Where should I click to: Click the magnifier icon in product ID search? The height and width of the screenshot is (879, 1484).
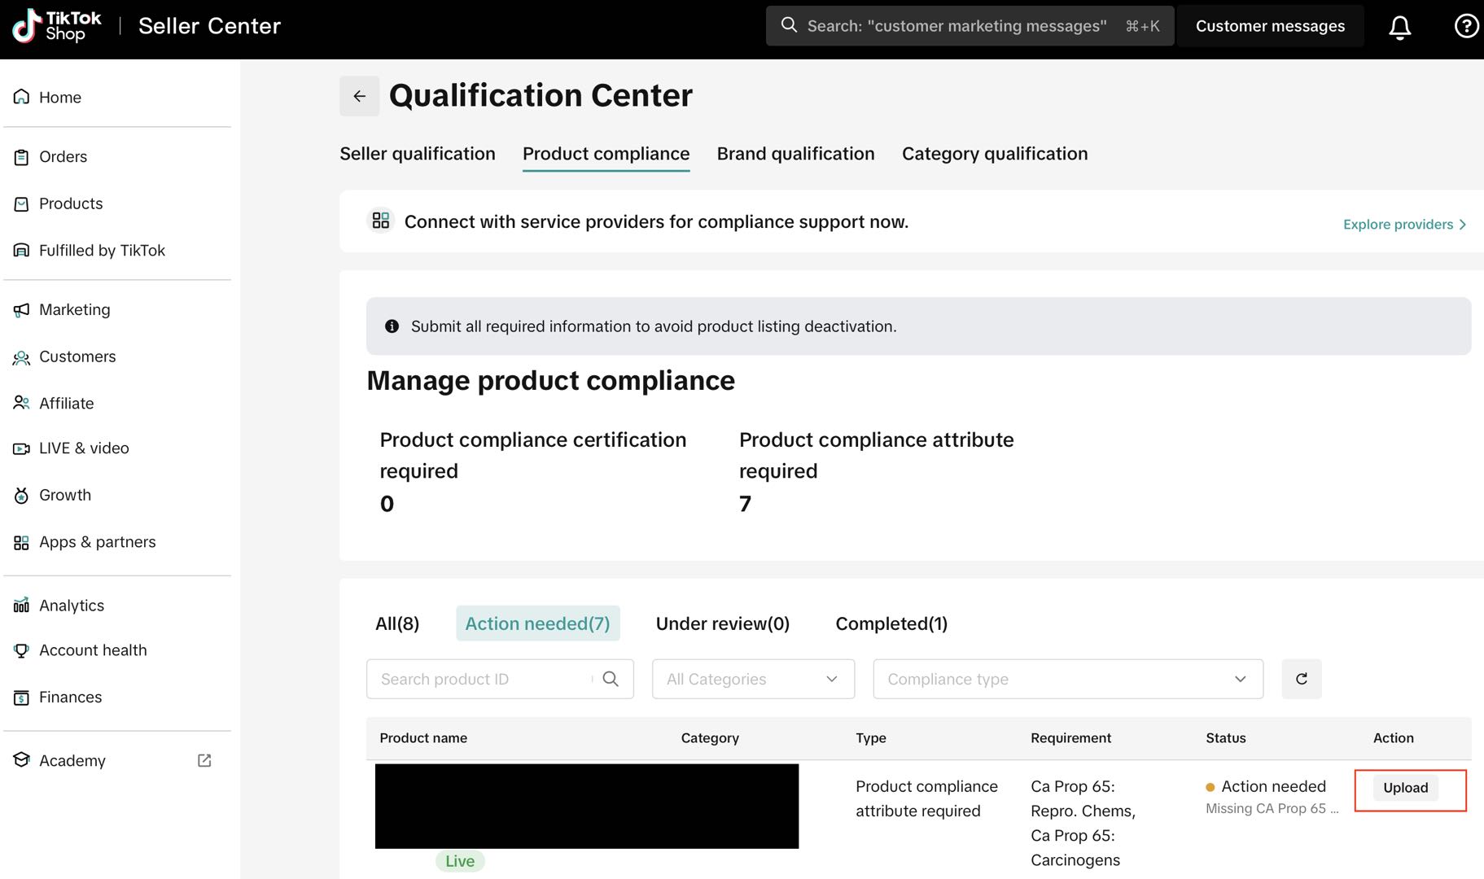point(611,679)
